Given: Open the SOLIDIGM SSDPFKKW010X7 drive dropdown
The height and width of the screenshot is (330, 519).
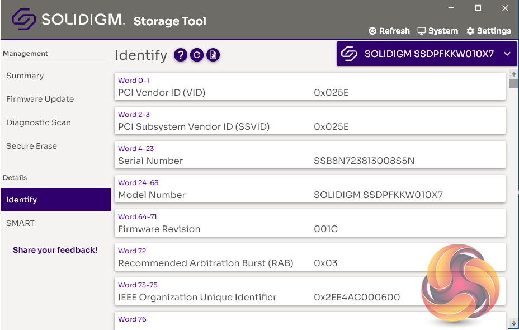Looking at the screenshot, I should pyautogui.click(x=428, y=54).
